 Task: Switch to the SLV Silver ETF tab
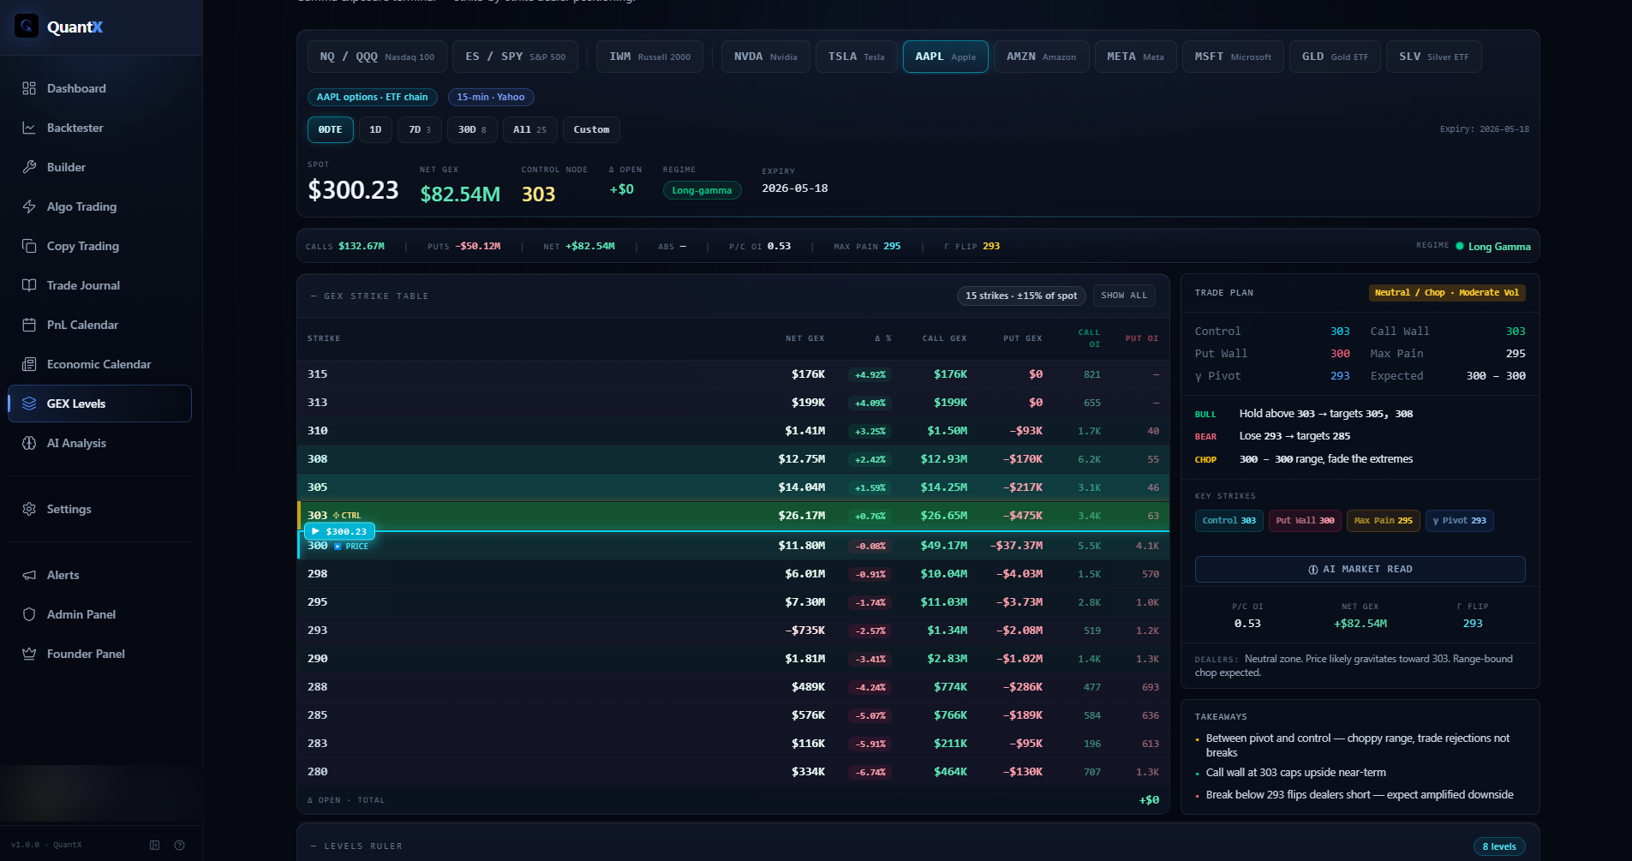pos(1434,57)
